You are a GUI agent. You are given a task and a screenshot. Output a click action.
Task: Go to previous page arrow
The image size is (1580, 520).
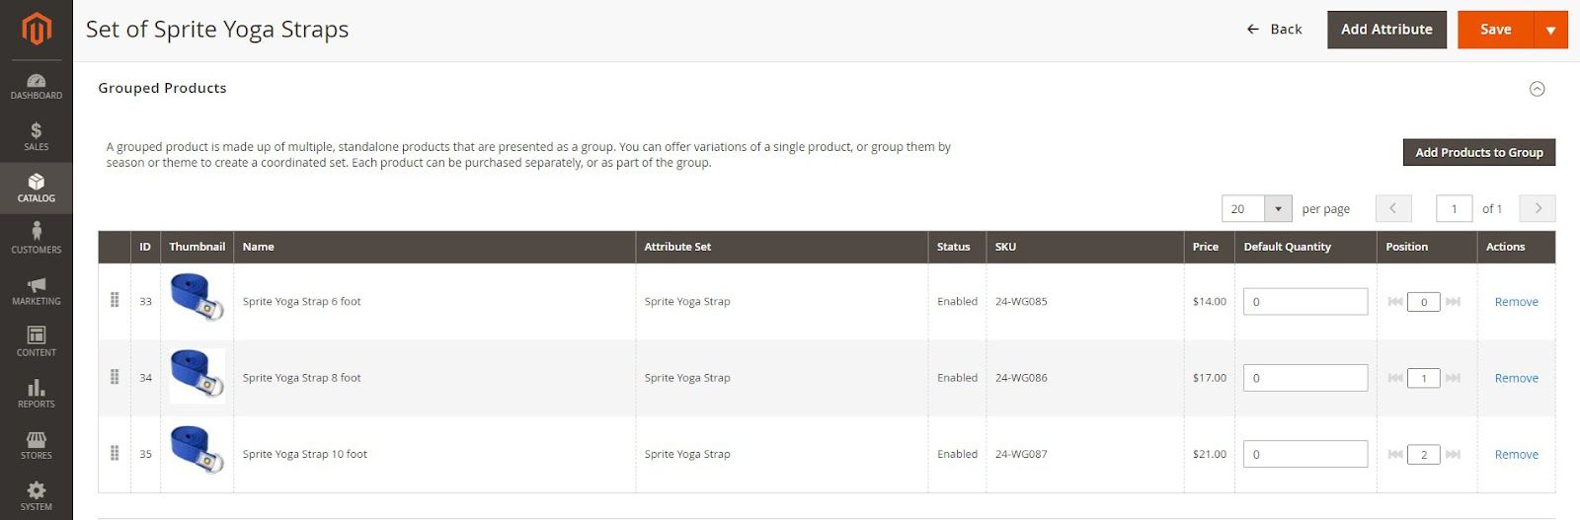1393,208
